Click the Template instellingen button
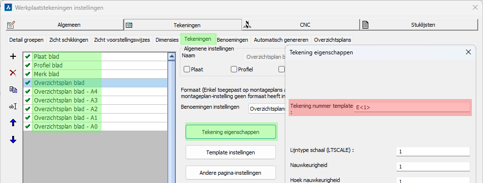The height and width of the screenshot is (183, 483). click(230, 152)
